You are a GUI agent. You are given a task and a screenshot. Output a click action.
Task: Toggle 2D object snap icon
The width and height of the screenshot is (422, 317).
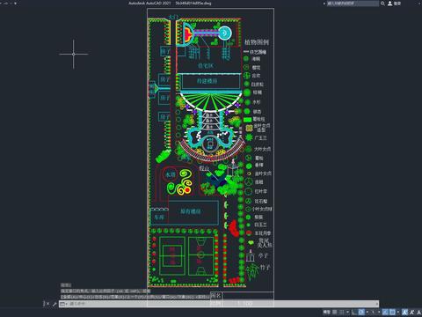392,312
